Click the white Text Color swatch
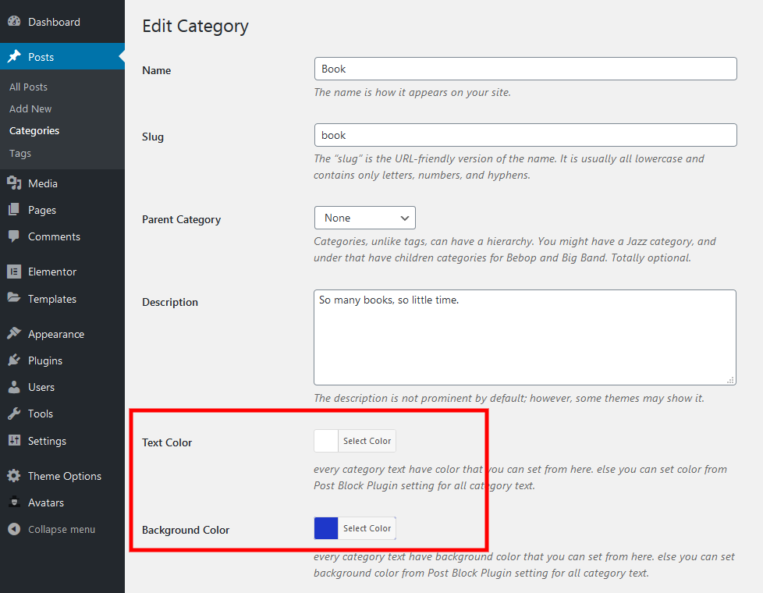The width and height of the screenshot is (763, 593). [x=326, y=441]
